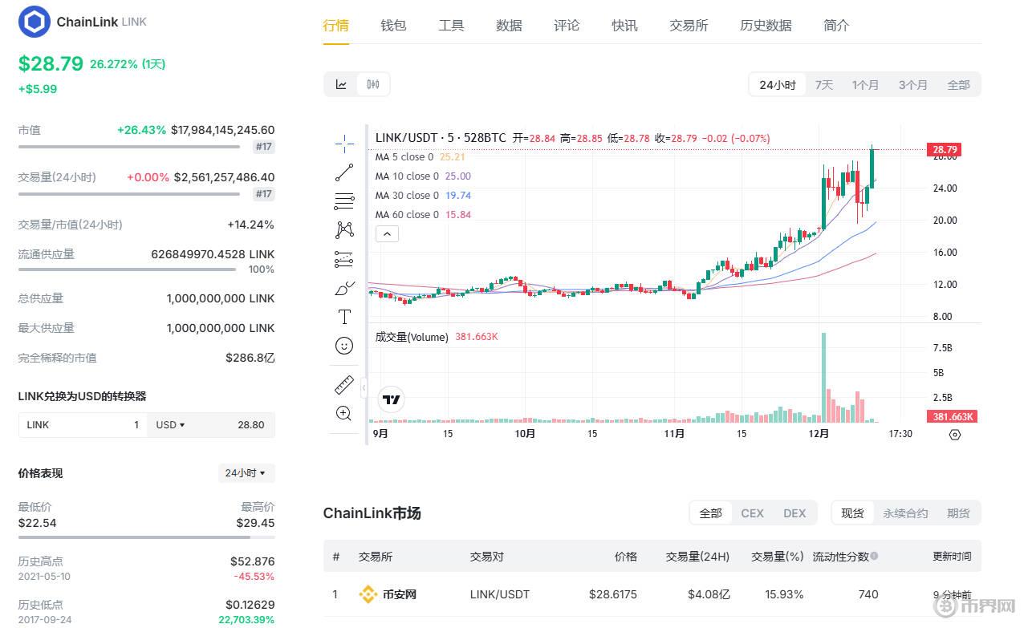Open the emoji sticker tool
Viewport: 1024px width, 628px height.
344,346
